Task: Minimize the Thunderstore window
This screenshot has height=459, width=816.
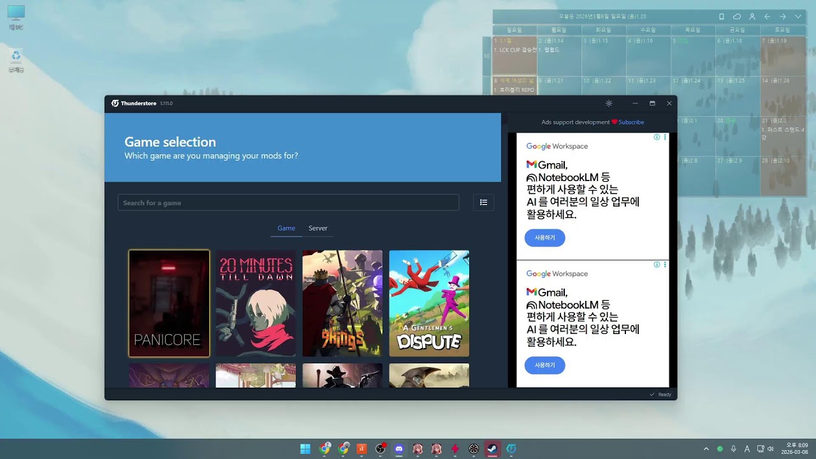Action: [x=635, y=103]
